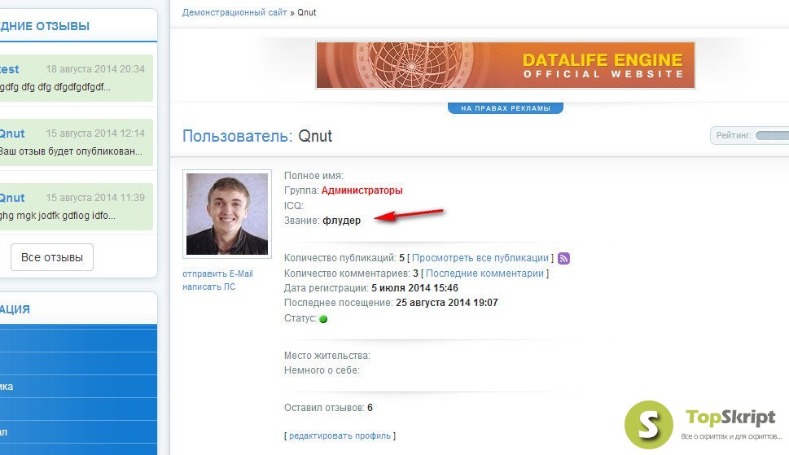Click the Qnut user avatar photo

point(227,214)
